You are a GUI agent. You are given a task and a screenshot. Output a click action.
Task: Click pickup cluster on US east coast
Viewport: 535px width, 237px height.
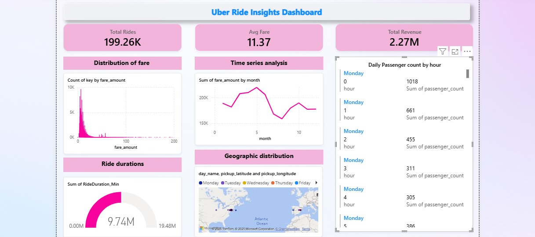[230, 210]
